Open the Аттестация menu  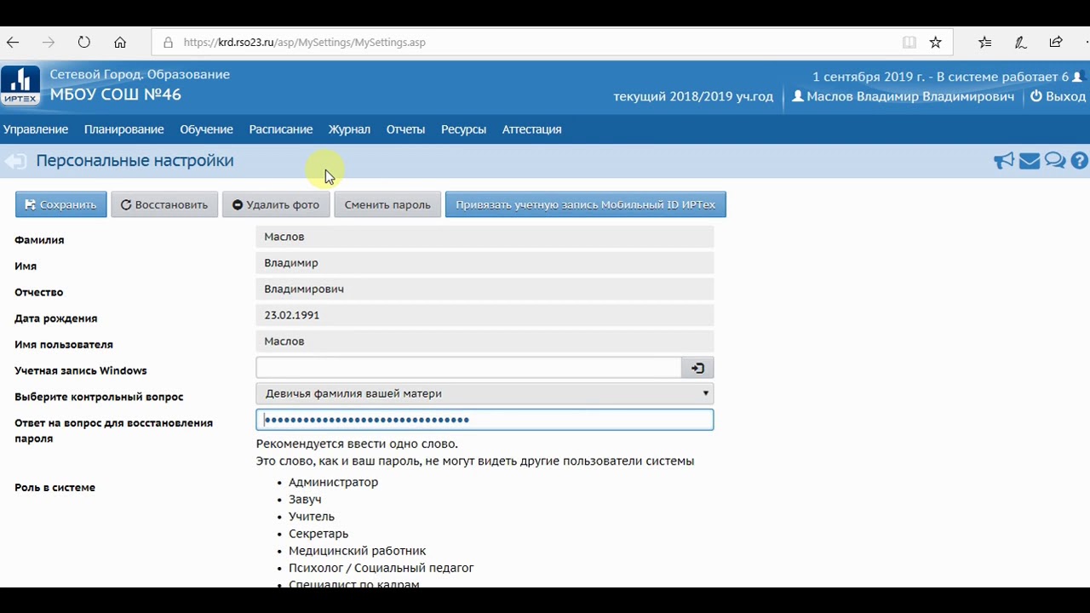[531, 129]
